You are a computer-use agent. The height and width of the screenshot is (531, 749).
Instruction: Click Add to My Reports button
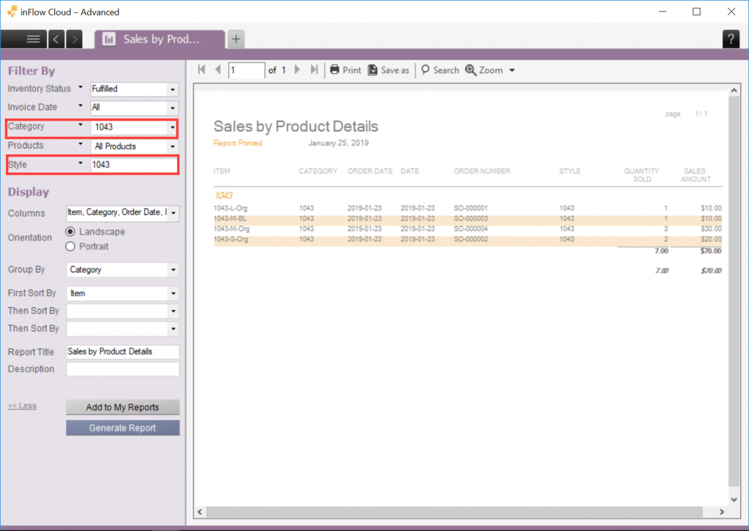pyautogui.click(x=122, y=407)
